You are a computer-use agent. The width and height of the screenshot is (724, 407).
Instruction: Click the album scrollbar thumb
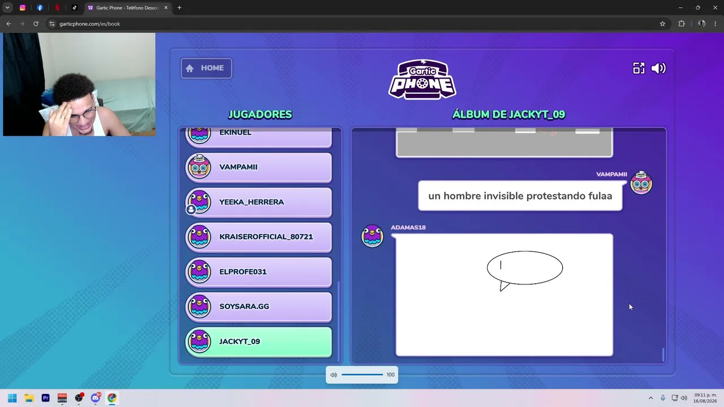click(663, 354)
